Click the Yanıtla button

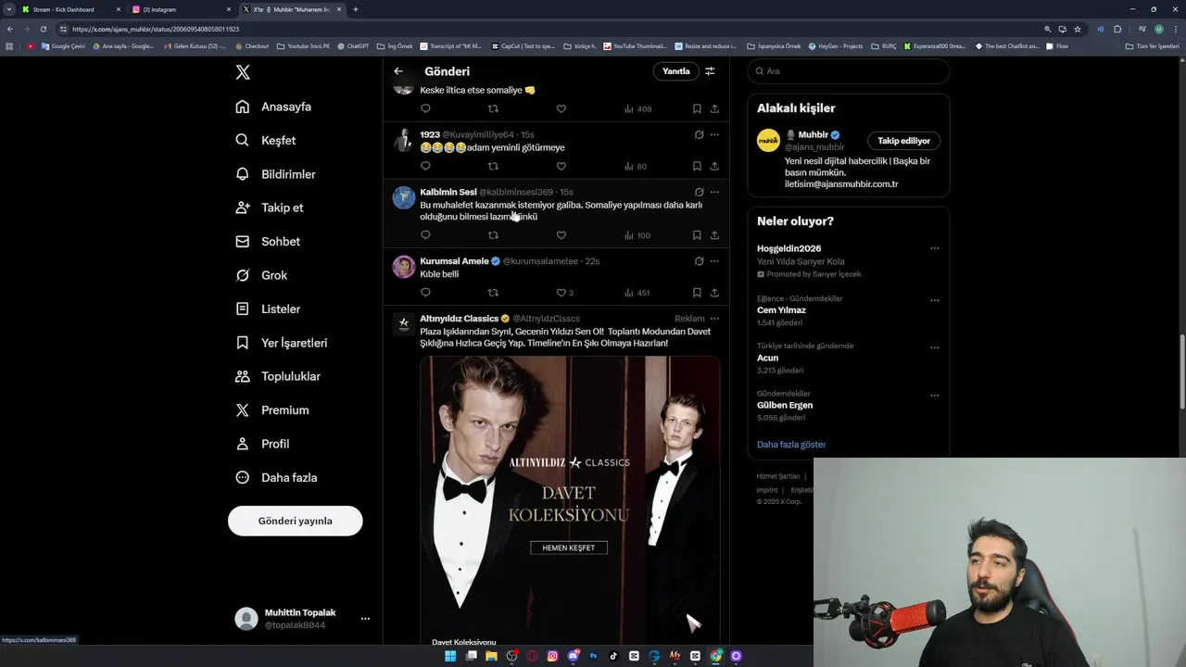[x=676, y=71]
